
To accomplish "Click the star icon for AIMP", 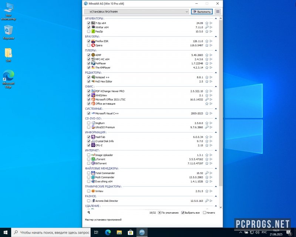I will [x=207, y=55].
